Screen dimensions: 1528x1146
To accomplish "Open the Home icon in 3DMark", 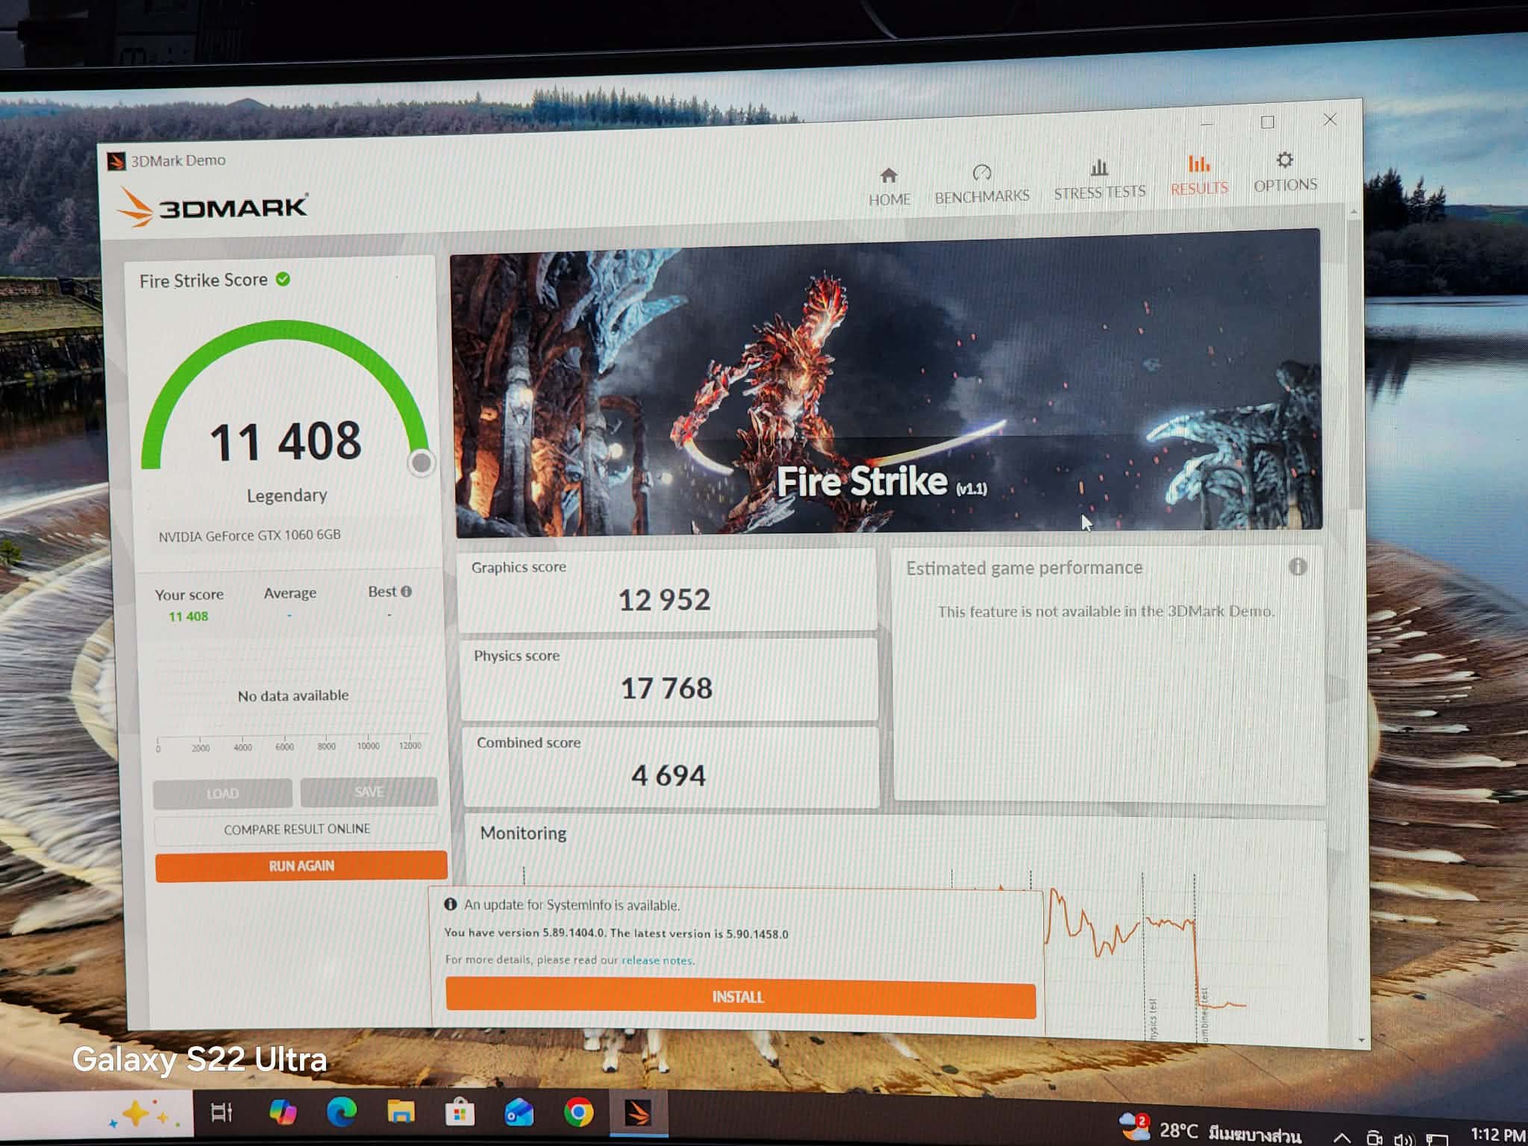I will (888, 177).
